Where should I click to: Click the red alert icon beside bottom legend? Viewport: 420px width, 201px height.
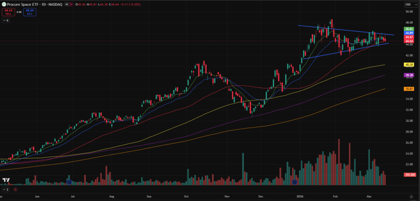pyautogui.click(x=15, y=190)
